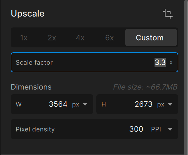Click the Scale factor label

34,62
